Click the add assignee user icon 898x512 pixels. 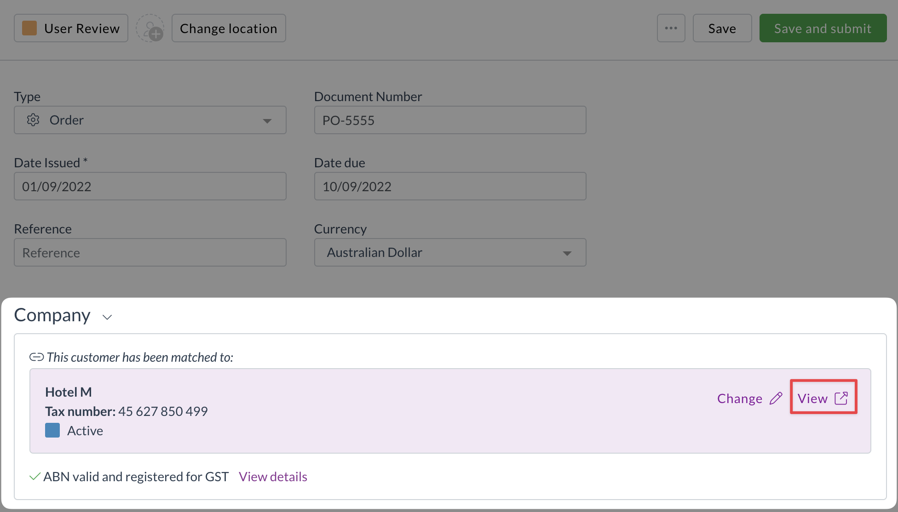(x=150, y=28)
